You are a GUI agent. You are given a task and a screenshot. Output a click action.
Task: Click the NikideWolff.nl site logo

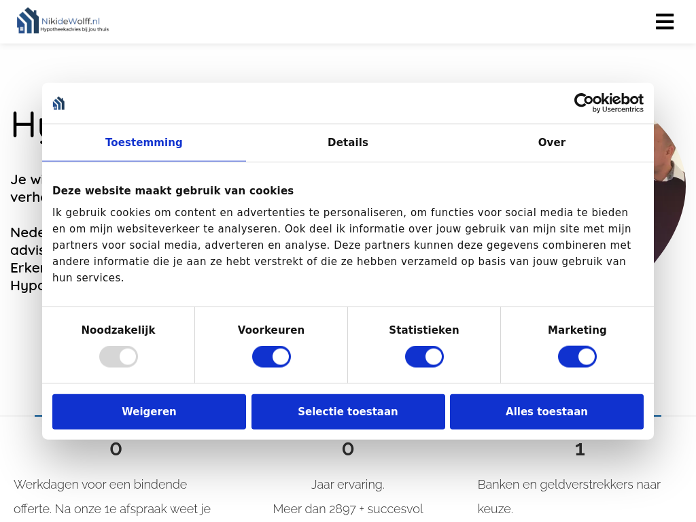coord(63,21)
